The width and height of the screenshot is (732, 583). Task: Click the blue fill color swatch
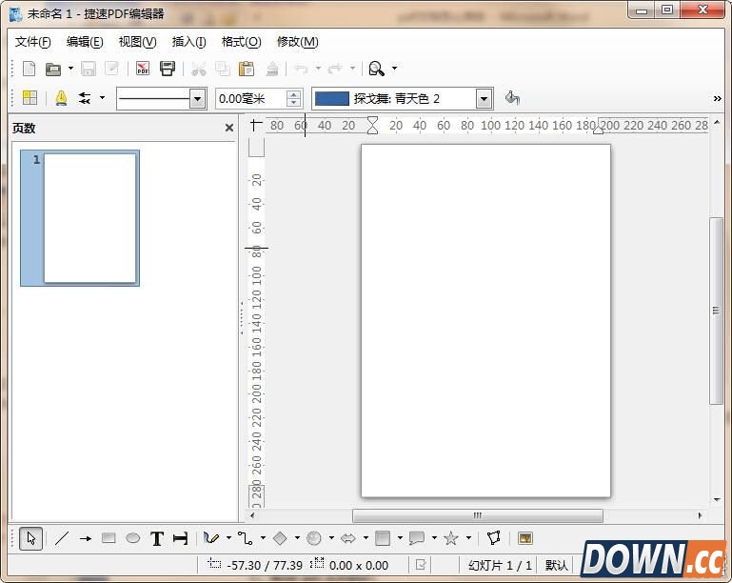332,98
